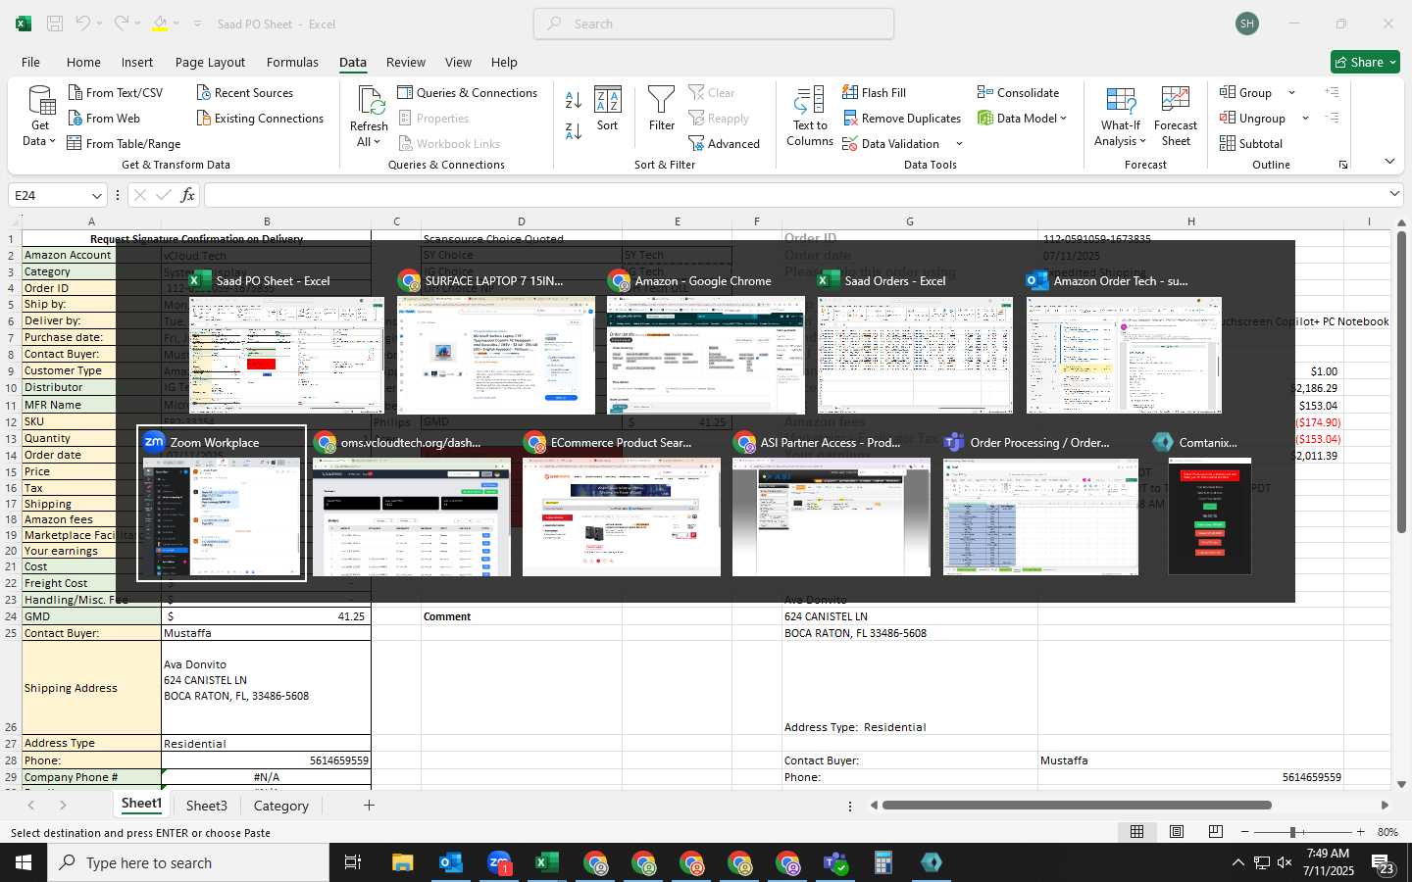1412x882 pixels.
Task: Expand the Ungroup dropdown arrow
Action: 1305,119
